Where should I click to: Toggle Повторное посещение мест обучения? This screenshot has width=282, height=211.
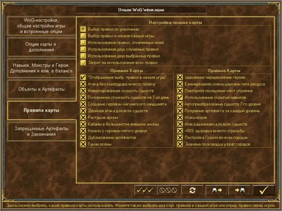pos(180,91)
